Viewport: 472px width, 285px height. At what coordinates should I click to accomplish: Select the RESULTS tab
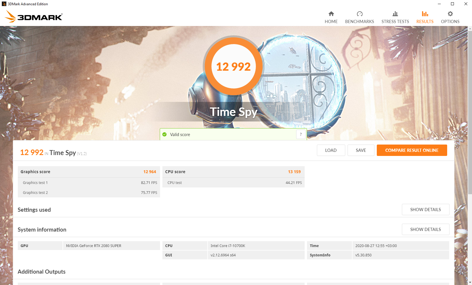[x=425, y=18]
